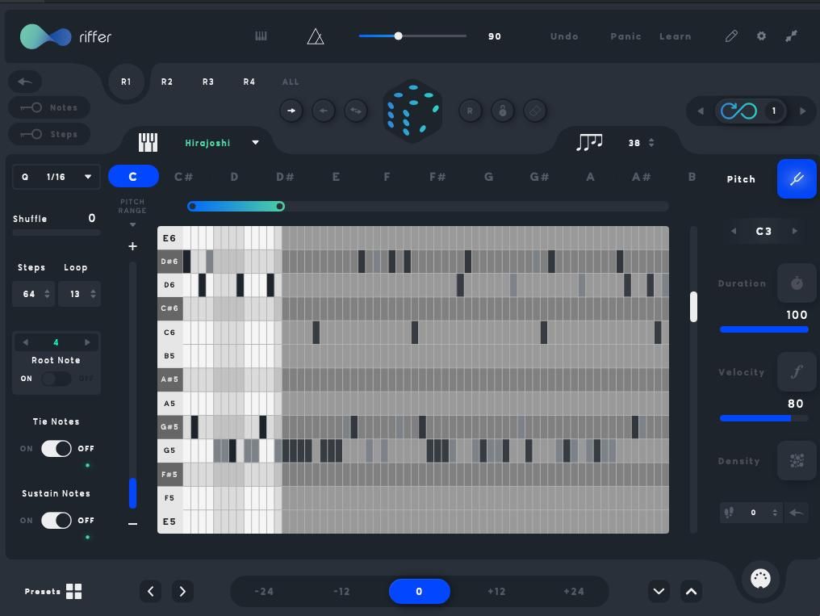Select the ALL riffs tab

[x=291, y=82]
